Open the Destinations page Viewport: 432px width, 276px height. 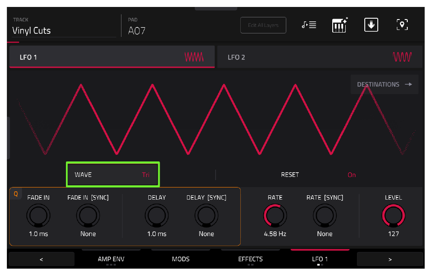385,84
